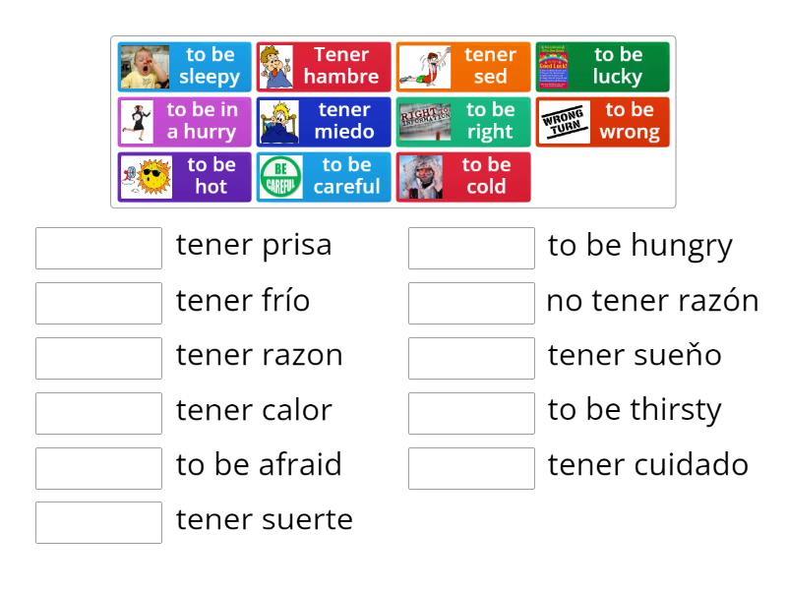The image size is (787, 590).
Task: Click the Good Luck book image
Action: click(x=553, y=67)
